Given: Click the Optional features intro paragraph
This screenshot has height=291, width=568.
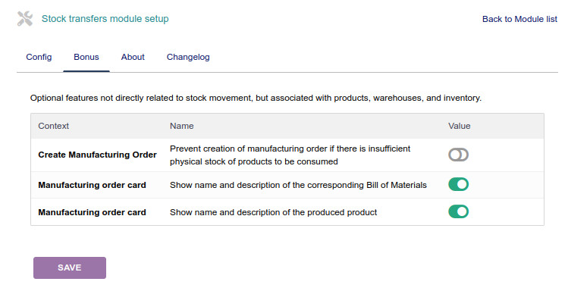Looking at the screenshot, I should pyautogui.click(x=256, y=98).
